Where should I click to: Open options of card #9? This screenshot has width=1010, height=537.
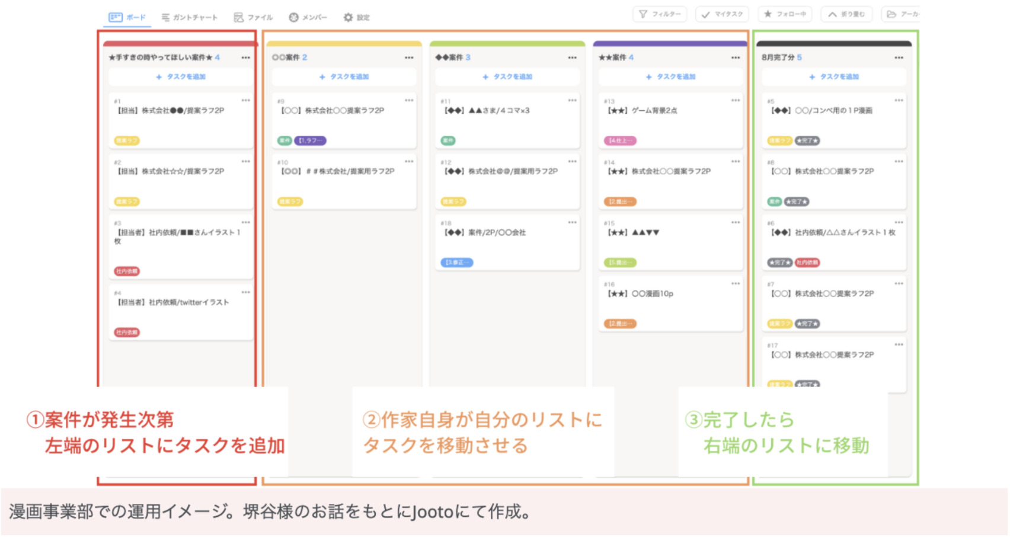point(409,100)
